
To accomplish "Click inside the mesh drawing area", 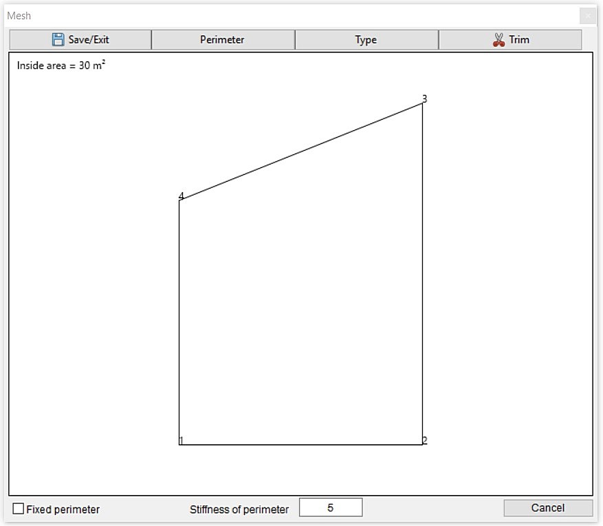I will pyautogui.click(x=303, y=310).
